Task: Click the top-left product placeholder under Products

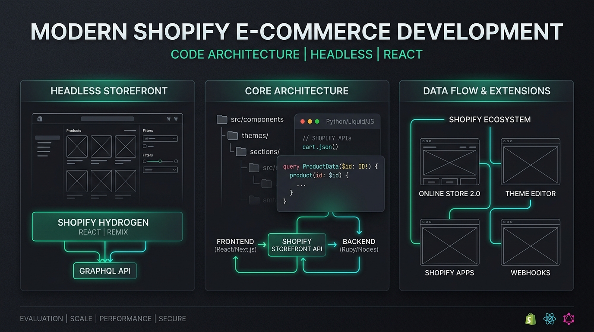Action: coord(77,147)
